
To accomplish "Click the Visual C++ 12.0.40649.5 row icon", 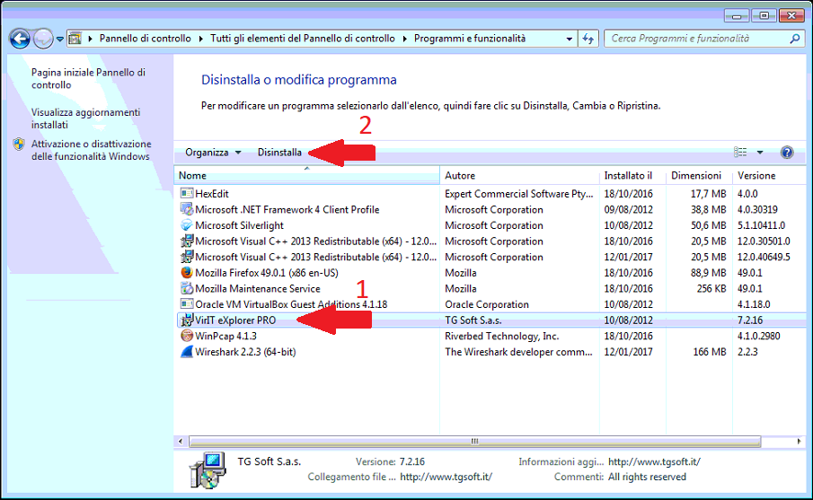I will click(187, 257).
